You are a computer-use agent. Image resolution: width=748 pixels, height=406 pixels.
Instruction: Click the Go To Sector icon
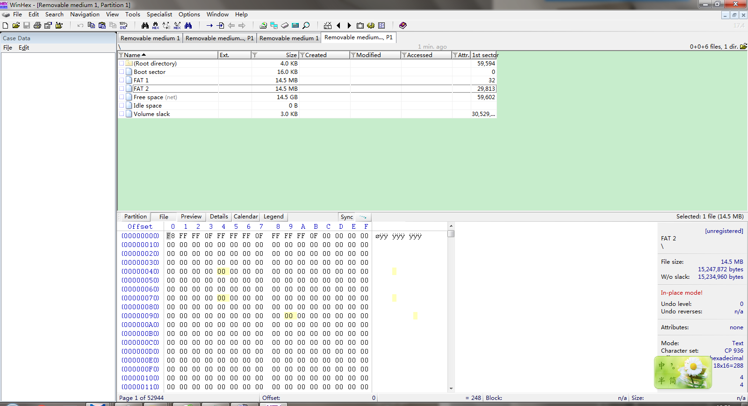click(220, 25)
